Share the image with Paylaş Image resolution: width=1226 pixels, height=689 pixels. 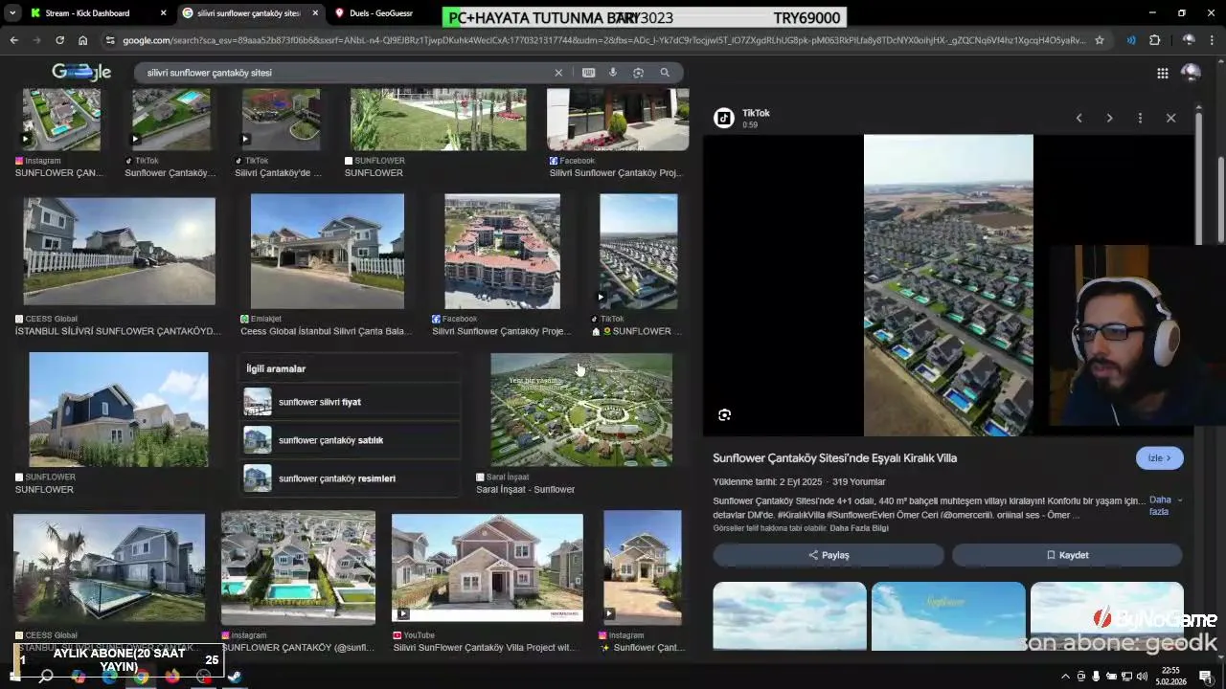tap(829, 555)
